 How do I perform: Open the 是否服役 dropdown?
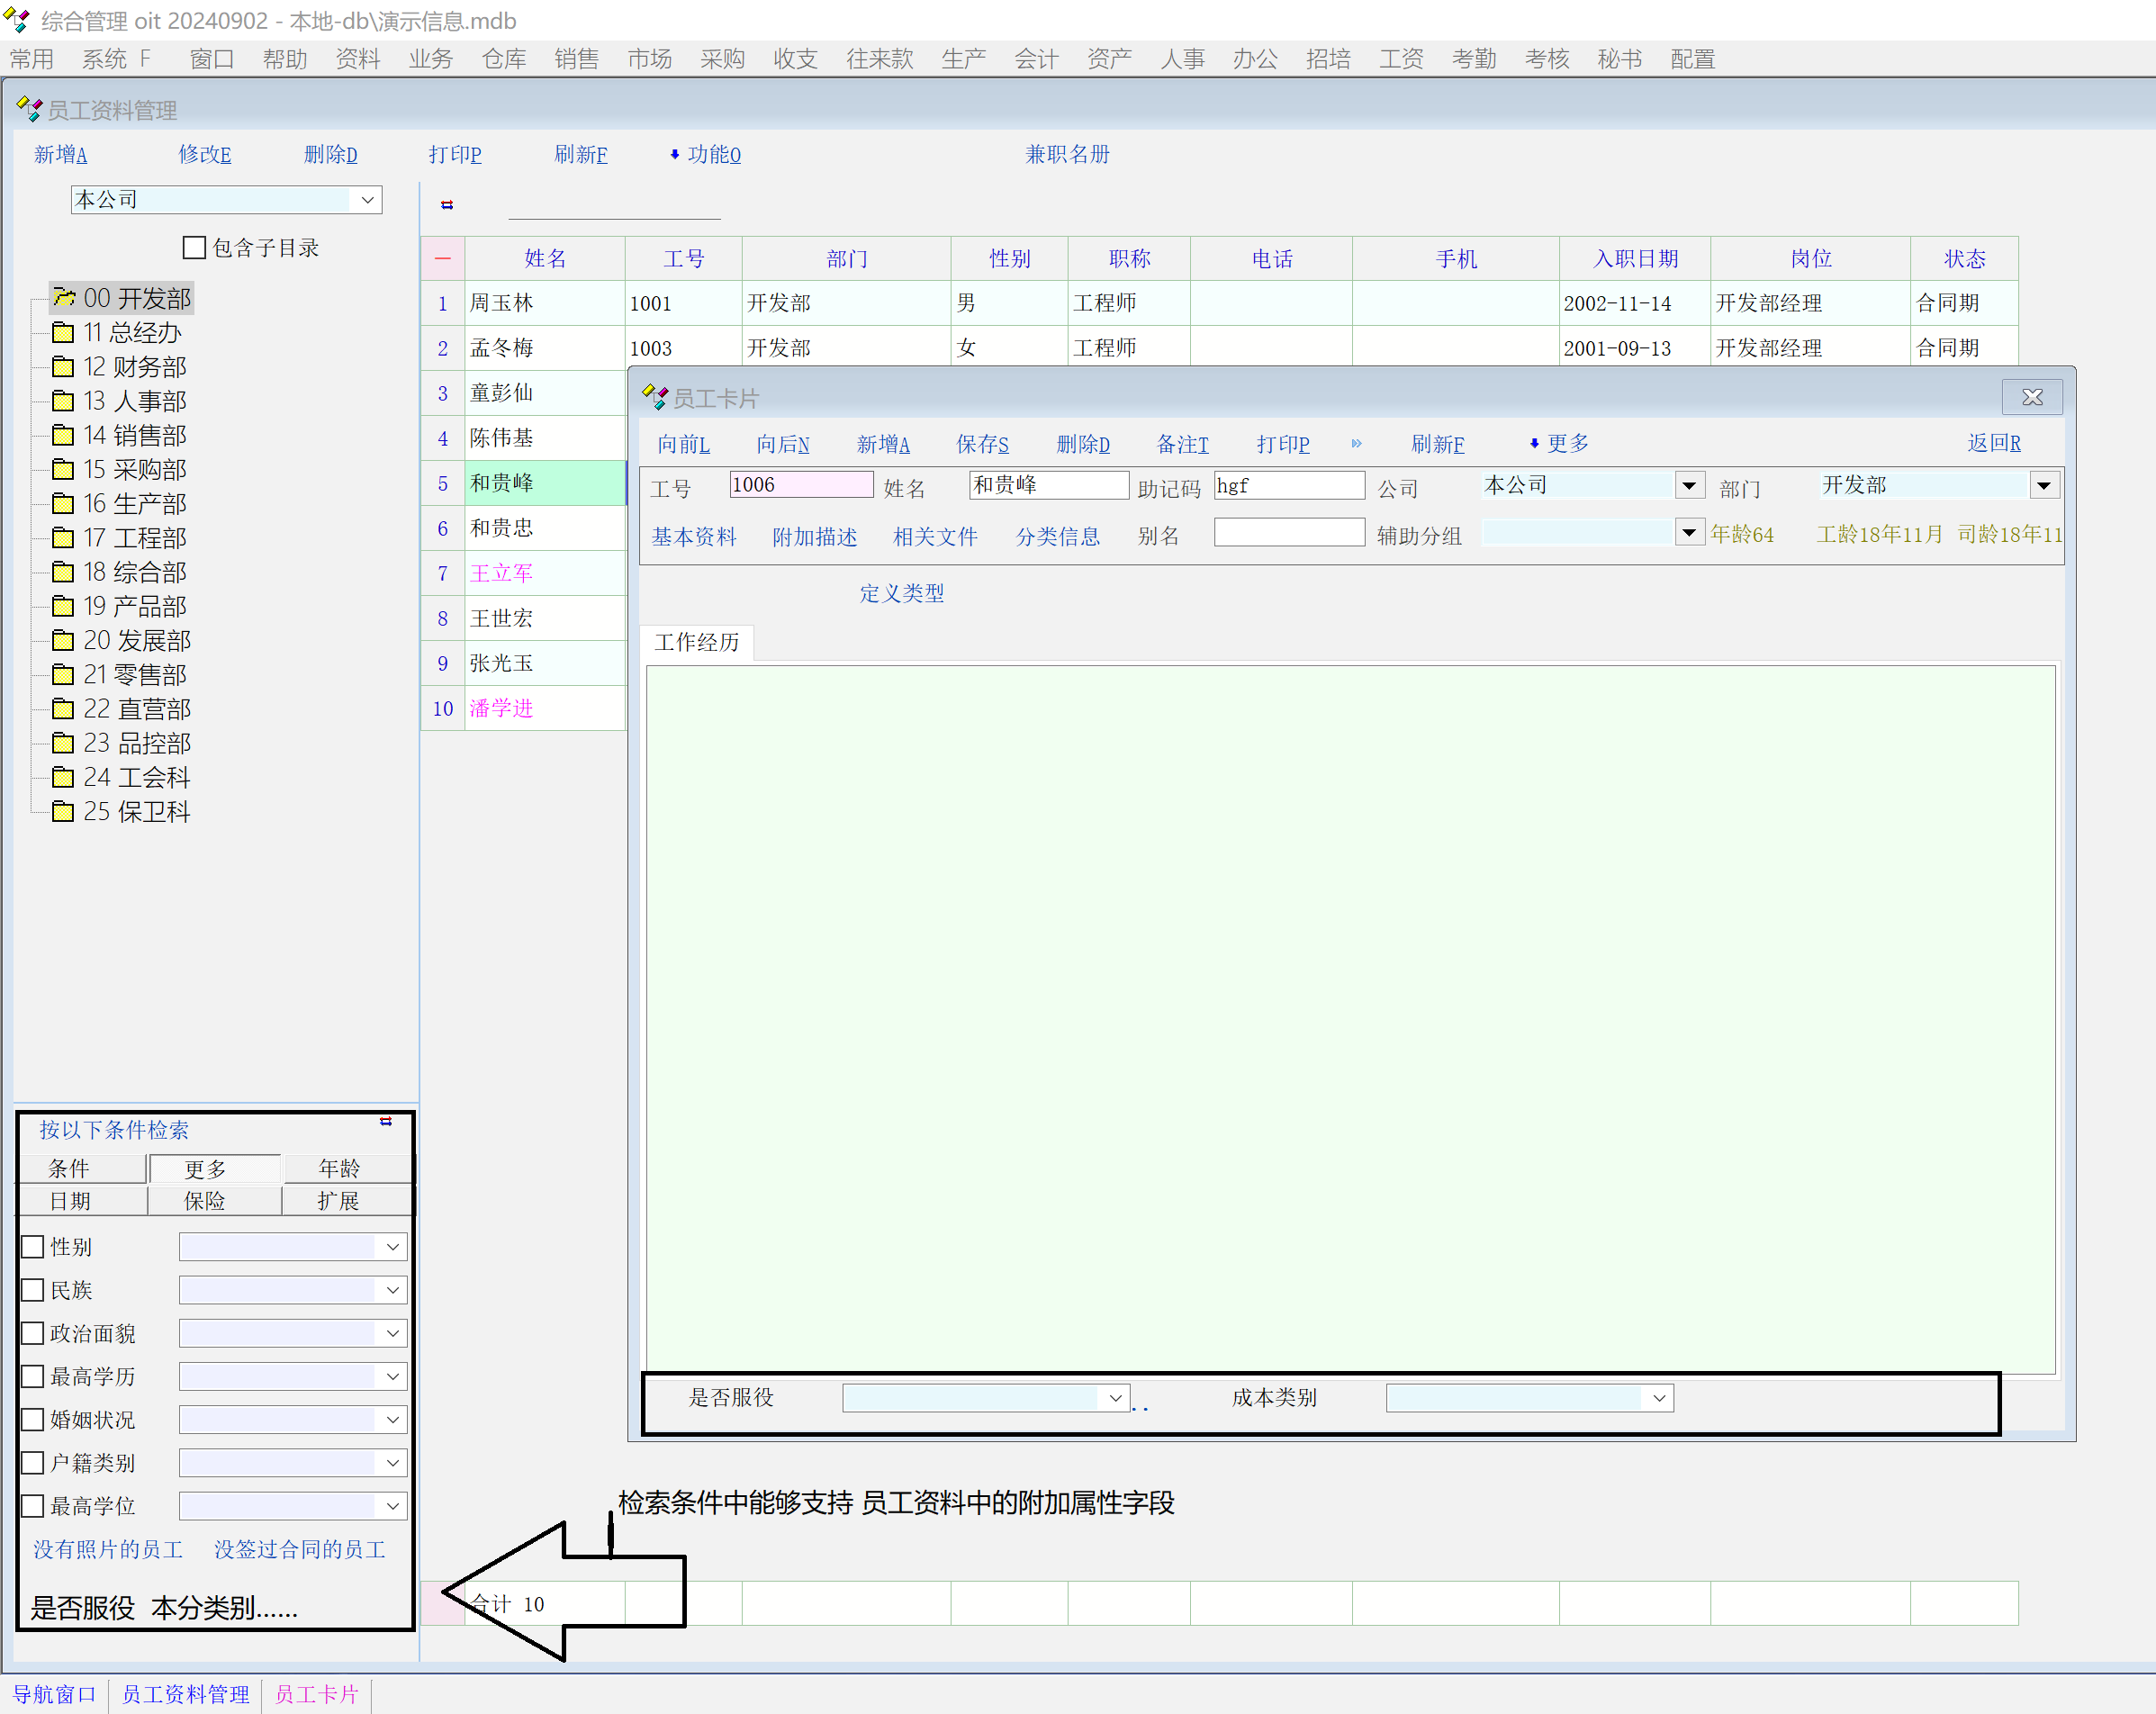(1115, 1398)
